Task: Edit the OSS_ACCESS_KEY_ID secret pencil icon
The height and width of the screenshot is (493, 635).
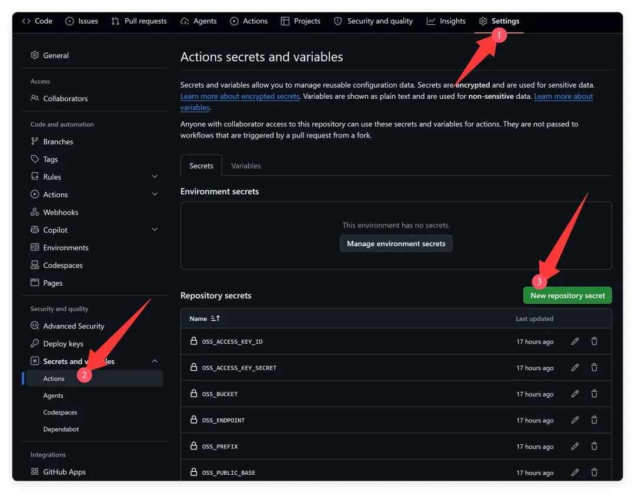Action: pos(574,341)
